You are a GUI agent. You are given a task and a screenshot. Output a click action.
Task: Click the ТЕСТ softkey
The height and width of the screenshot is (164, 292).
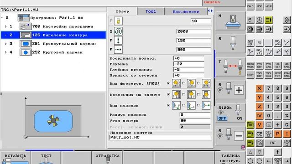click(x=46, y=158)
